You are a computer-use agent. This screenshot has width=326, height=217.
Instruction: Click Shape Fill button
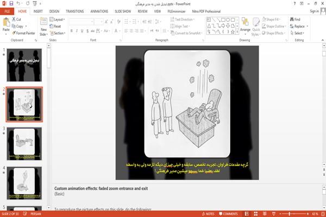[x=271, y=20]
